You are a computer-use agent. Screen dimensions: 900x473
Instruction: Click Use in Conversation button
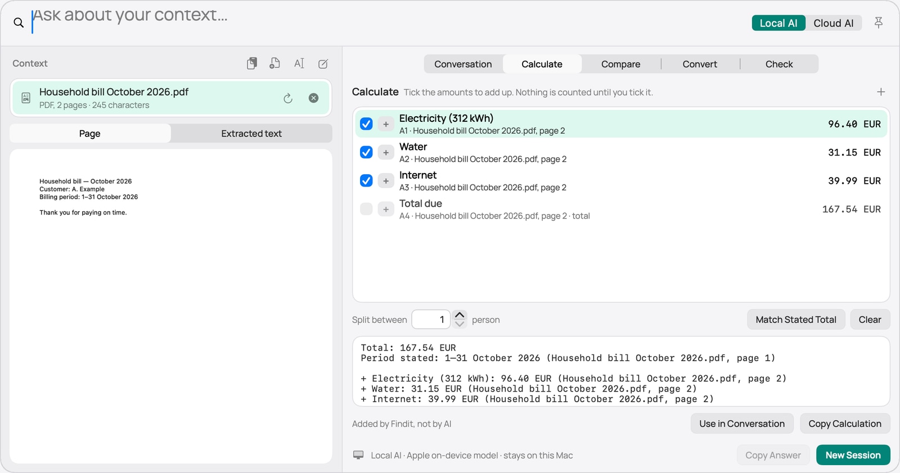742,424
